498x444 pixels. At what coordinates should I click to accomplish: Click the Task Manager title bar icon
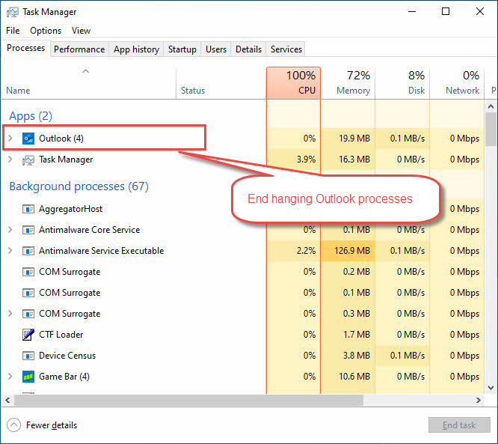[13, 12]
